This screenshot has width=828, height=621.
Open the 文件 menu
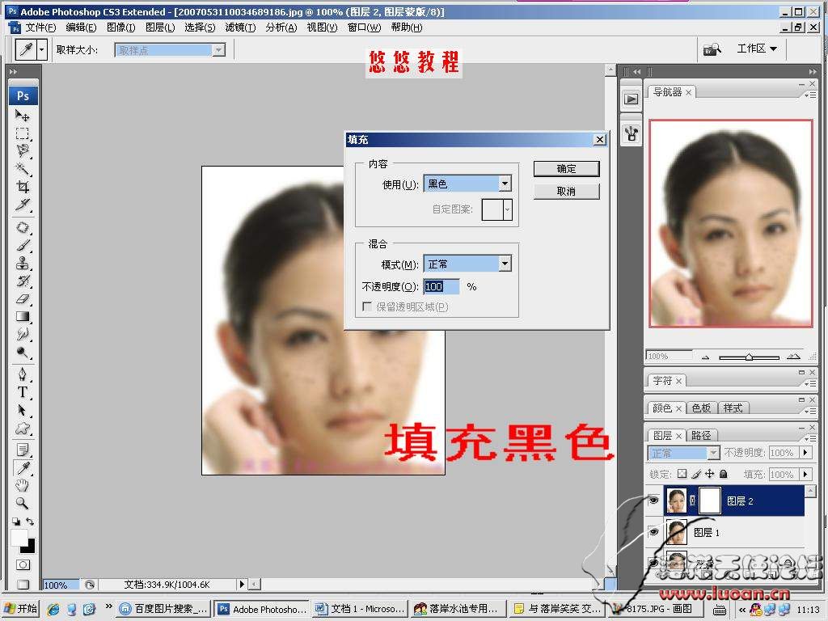pos(40,27)
